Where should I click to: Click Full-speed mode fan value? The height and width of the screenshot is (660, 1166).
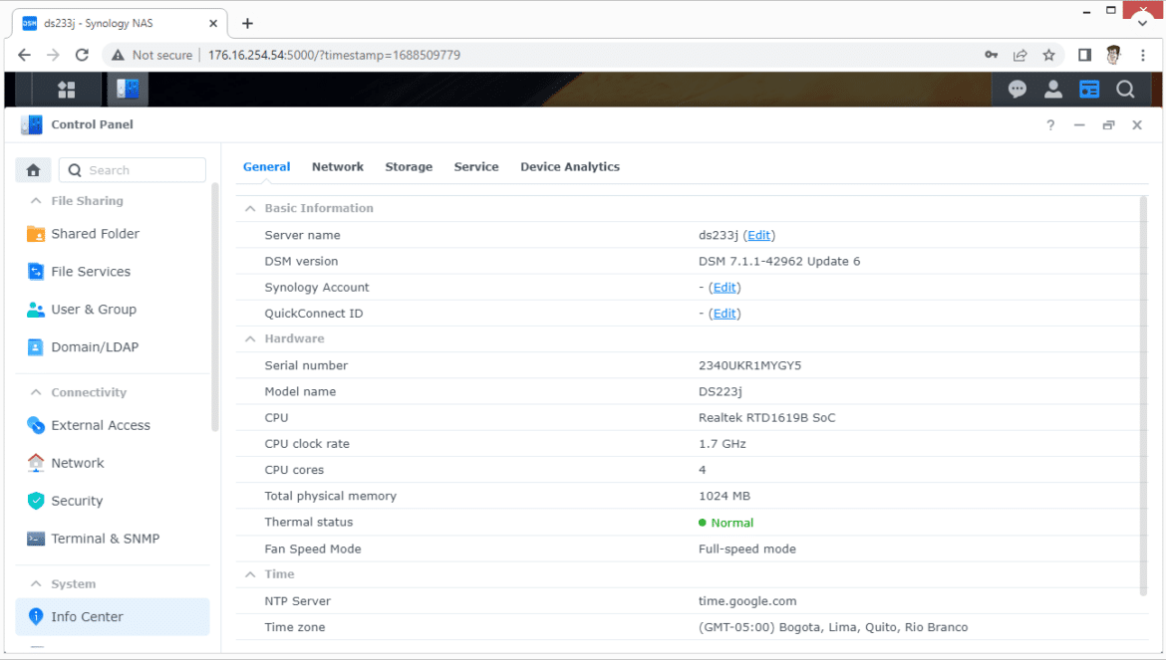746,550
